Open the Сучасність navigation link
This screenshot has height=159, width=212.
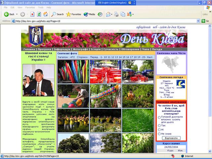(111, 49)
